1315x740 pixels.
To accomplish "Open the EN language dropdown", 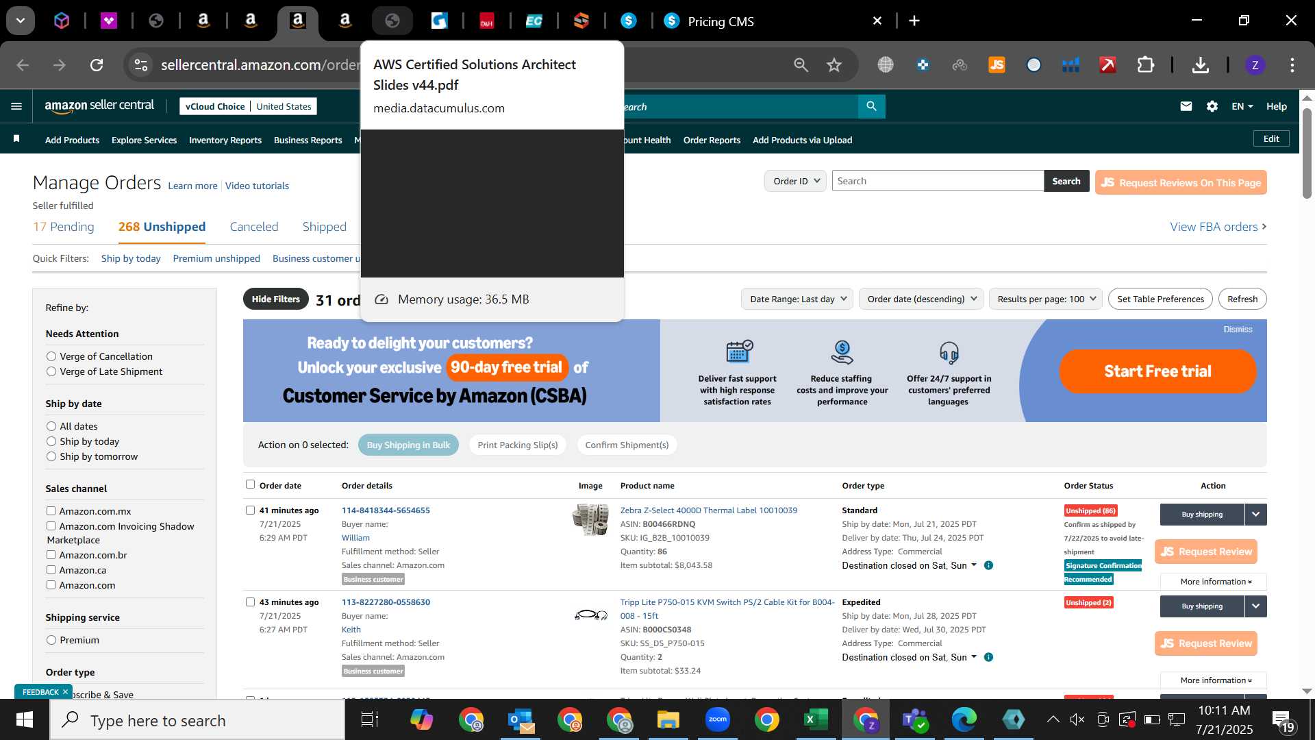I will [1242, 106].
